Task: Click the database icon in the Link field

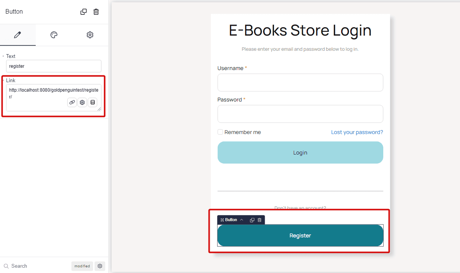Action: point(92,102)
